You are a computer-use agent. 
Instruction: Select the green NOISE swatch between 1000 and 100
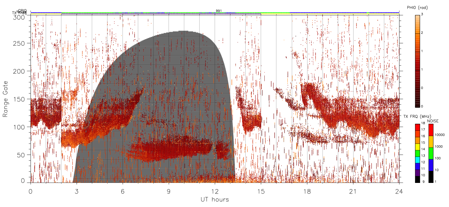[x=431, y=153]
